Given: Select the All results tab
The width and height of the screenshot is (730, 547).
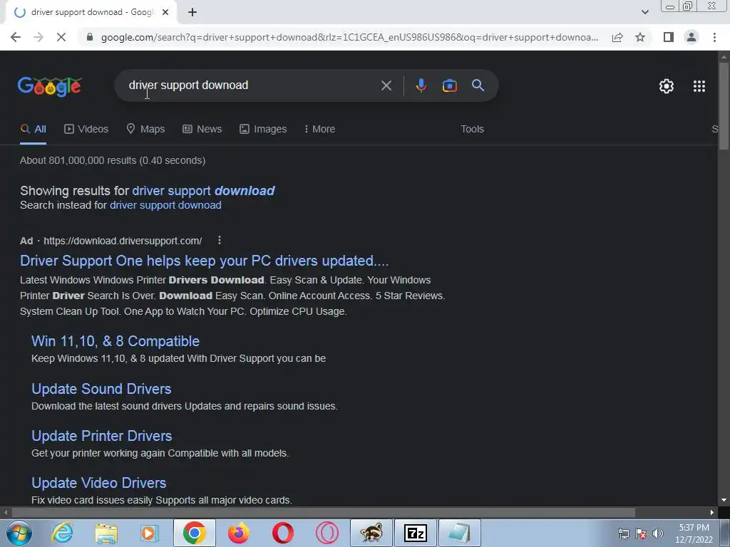Looking at the screenshot, I should [x=33, y=129].
